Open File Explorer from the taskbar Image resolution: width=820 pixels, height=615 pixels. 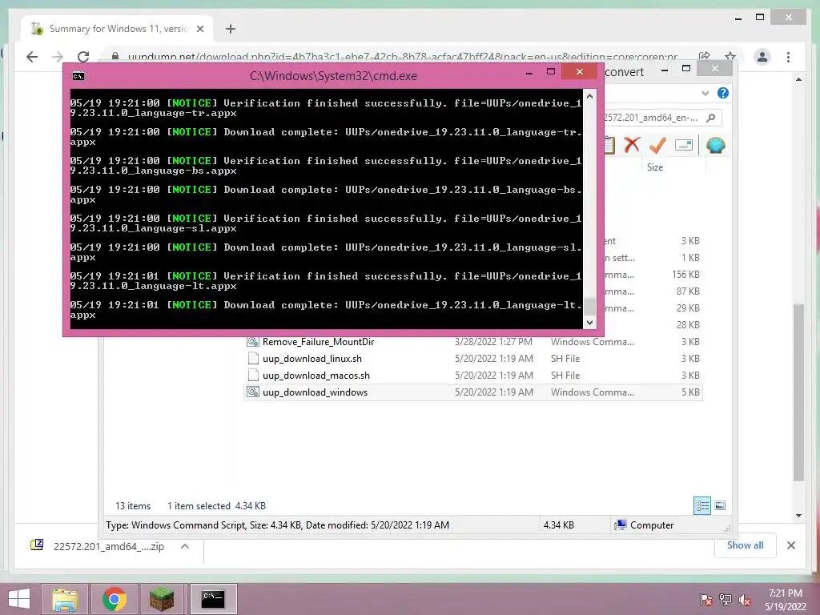click(x=65, y=599)
